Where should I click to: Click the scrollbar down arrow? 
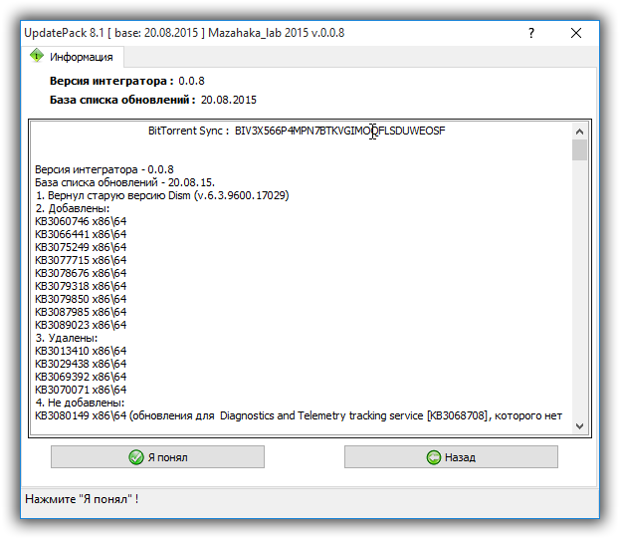[x=579, y=426]
